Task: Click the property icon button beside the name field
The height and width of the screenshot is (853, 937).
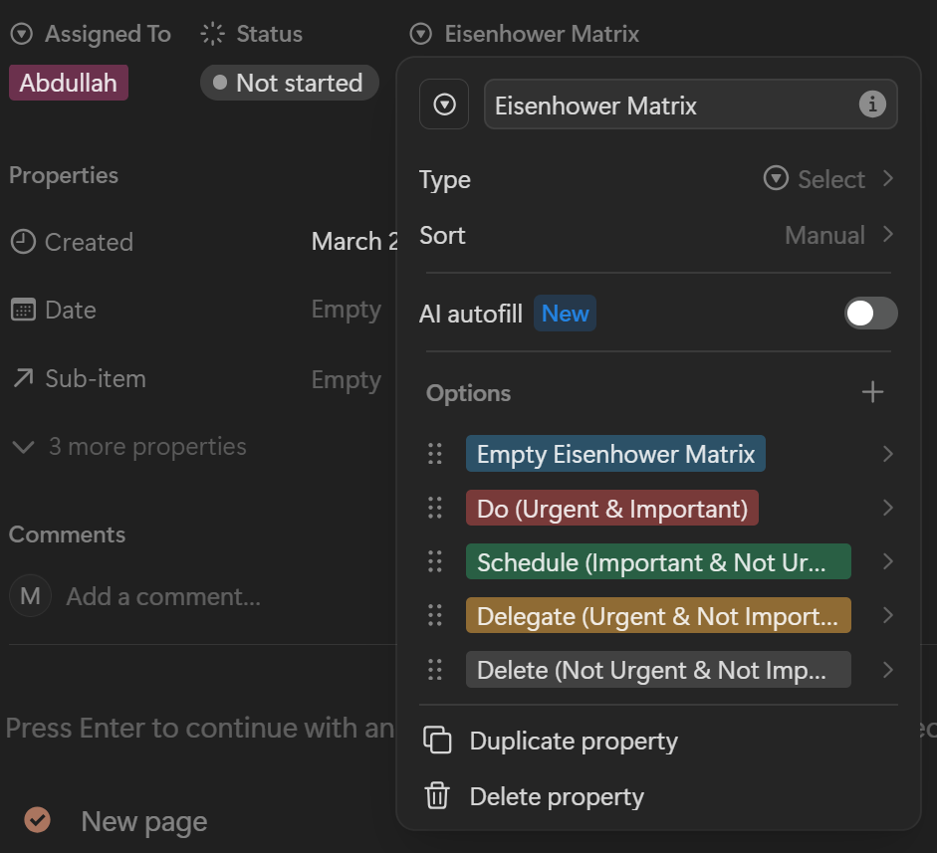Action: click(x=444, y=105)
